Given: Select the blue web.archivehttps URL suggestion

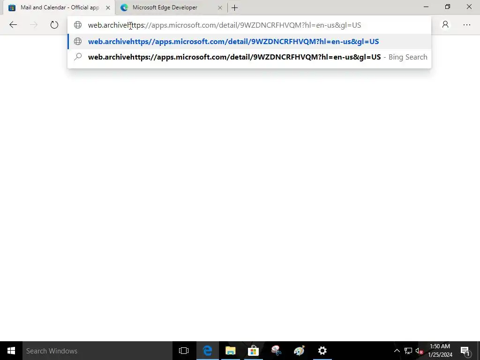Looking at the screenshot, I should click(249, 41).
